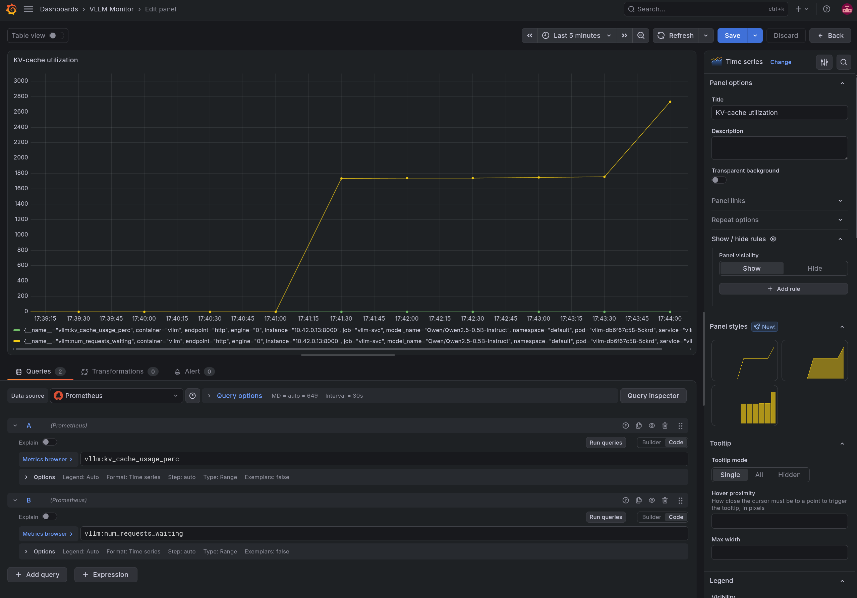The height and width of the screenshot is (598, 857).
Task: Zoom out the time range
Action: [x=640, y=36]
